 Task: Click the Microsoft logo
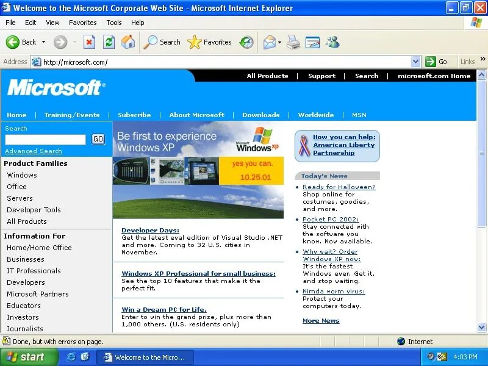click(x=56, y=87)
